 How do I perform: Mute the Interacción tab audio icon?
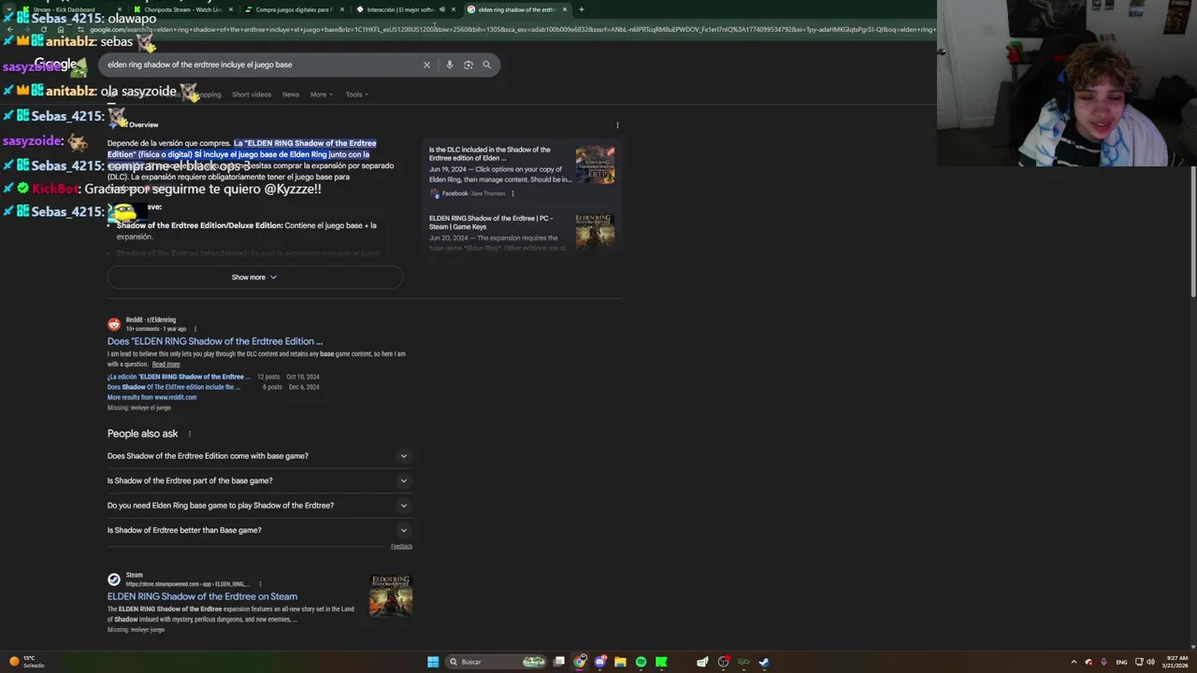click(442, 9)
